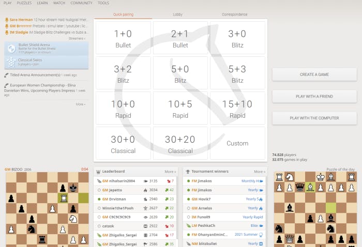Click the Bullet Shield Arena shield icon
The height and width of the screenshot is (247, 362).
coord(11,48)
